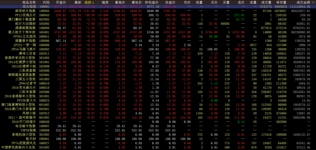
Task: Select 韩熙载夜宴图套票 row
Action: pyautogui.click(x=158, y=75)
